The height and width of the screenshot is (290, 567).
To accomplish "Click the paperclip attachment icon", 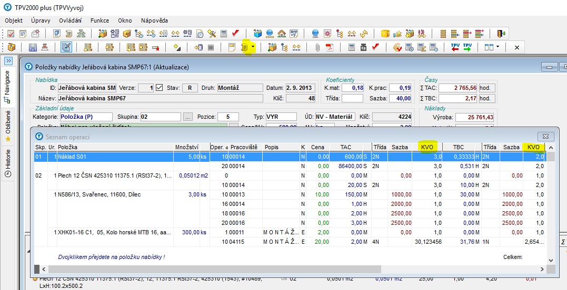I will (317, 47).
